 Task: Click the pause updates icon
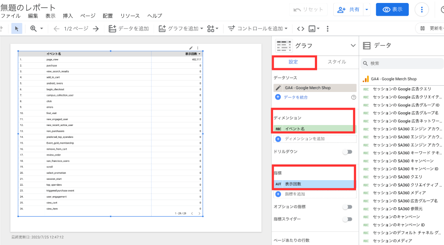tap(422, 28)
